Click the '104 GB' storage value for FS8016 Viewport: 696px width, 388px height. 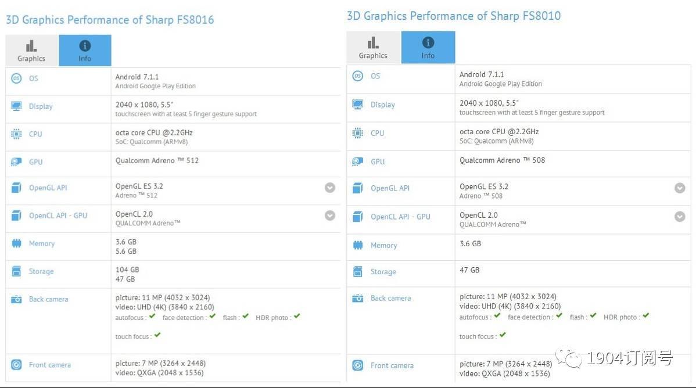coord(127,270)
